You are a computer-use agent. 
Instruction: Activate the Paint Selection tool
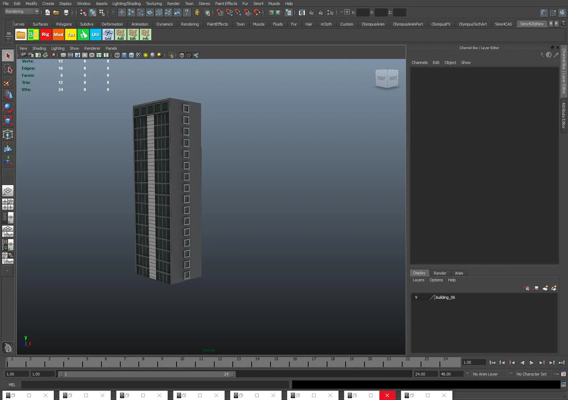coord(8,82)
